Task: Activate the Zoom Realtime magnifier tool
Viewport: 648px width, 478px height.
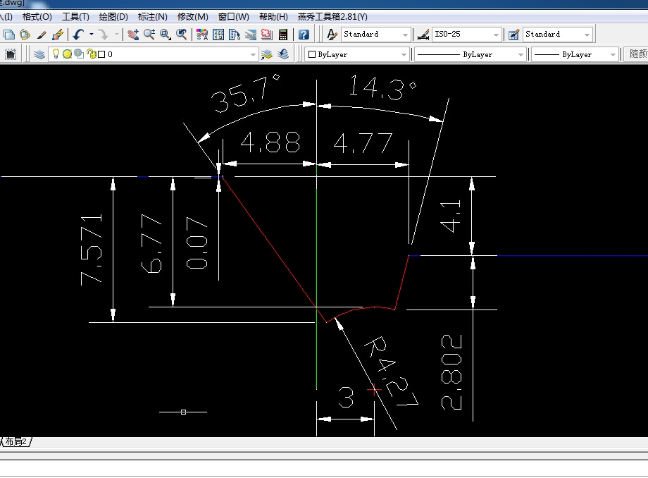Action: (149, 35)
